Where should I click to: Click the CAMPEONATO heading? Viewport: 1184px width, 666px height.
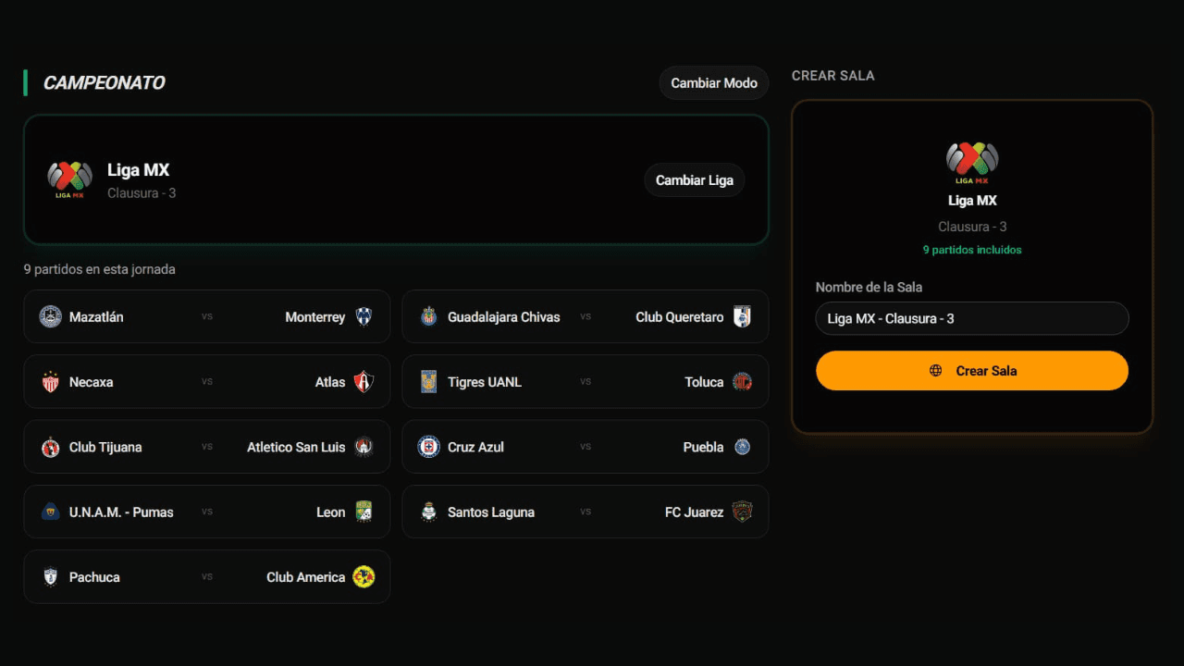point(104,83)
